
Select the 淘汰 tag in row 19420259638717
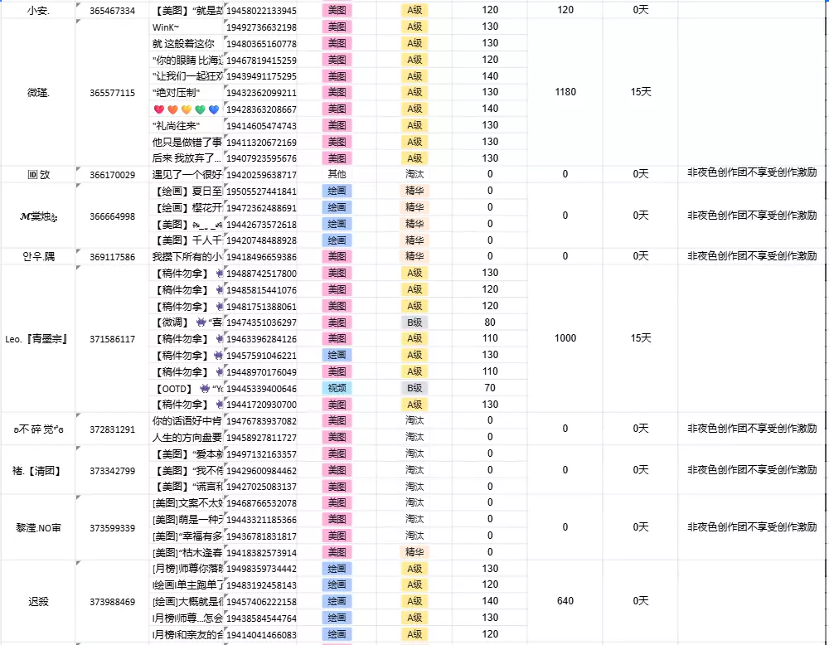(414, 174)
